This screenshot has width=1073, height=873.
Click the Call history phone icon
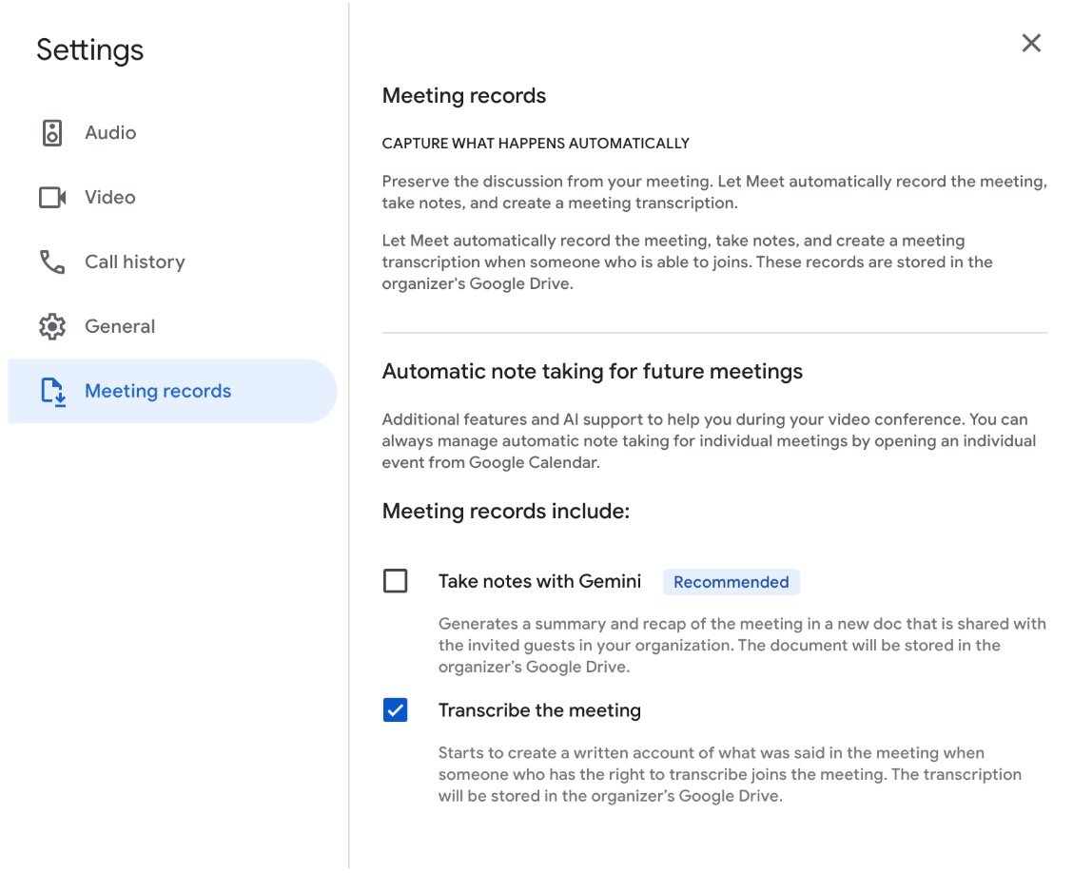(x=52, y=262)
